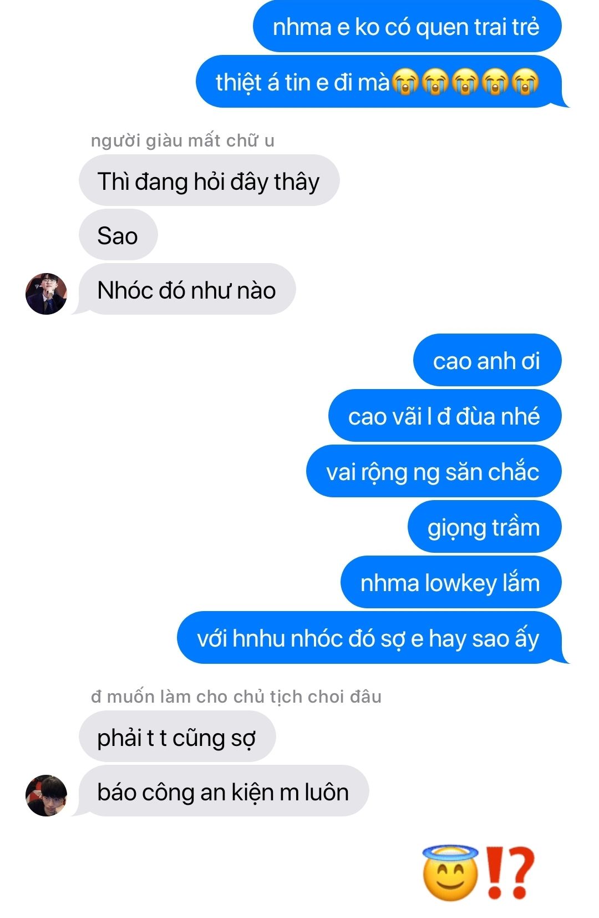
Task: Select the 'cao anh ơi' bubble
Action: coord(488,360)
